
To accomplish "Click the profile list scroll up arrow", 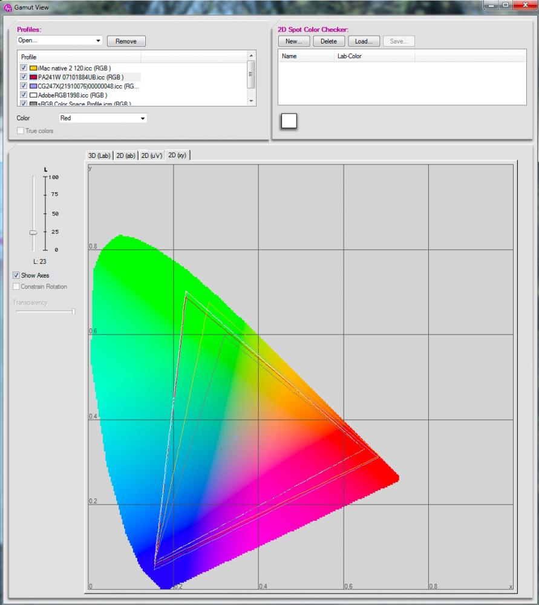I will (251, 56).
